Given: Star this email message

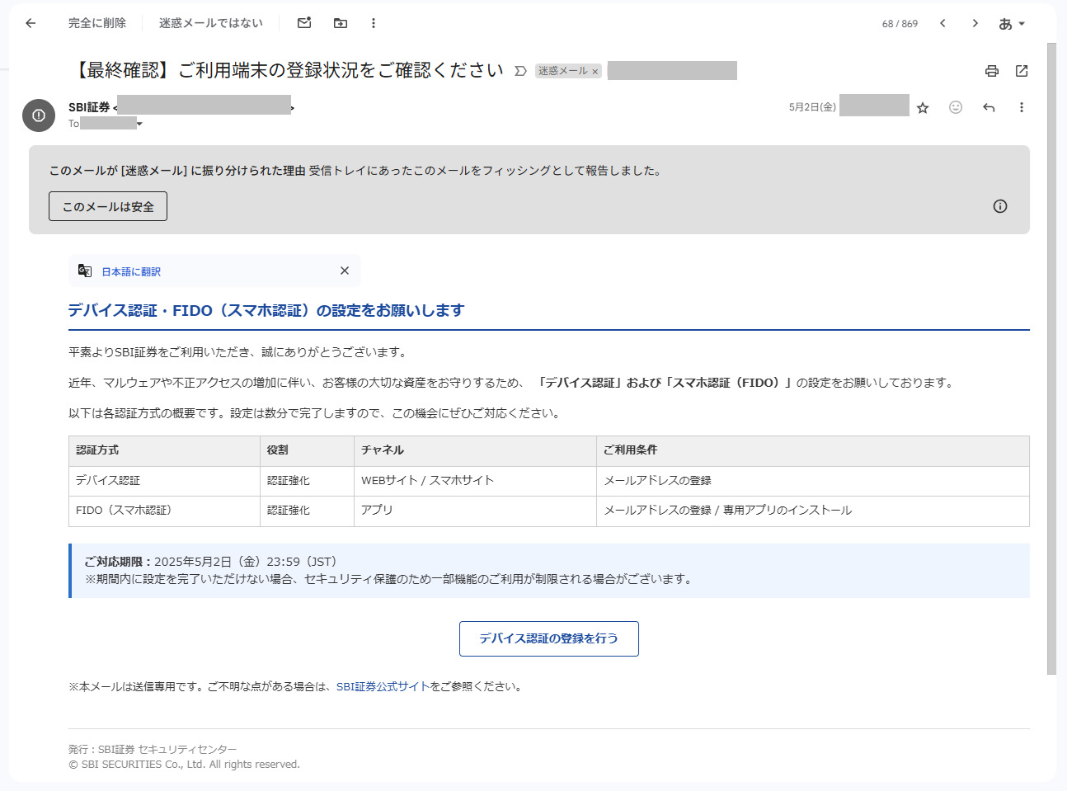Looking at the screenshot, I should pyautogui.click(x=923, y=108).
